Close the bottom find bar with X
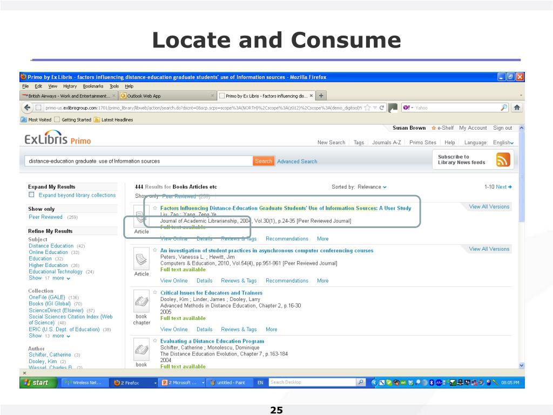Screen dimensions: 553x415 point(24,373)
